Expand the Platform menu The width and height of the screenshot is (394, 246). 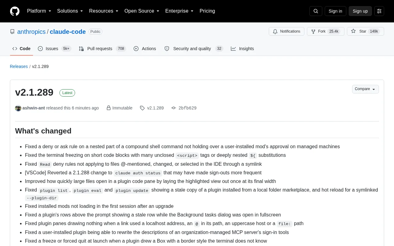(x=39, y=11)
